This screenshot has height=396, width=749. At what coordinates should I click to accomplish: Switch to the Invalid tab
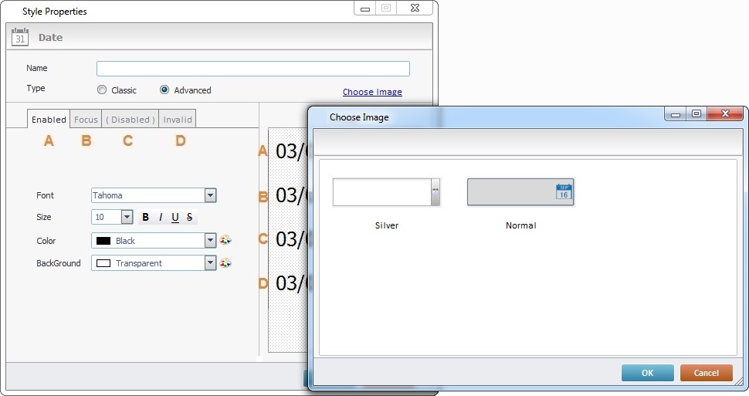[x=178, y=120]
